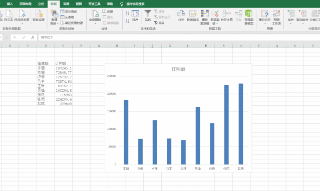Click the chart title 订购额
Image resolution: width=320 pixels, height=191 pixels.
click(178, 69)
